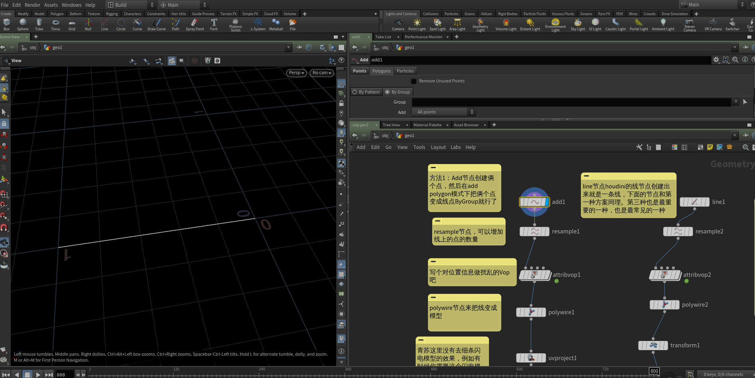
Task: Click the Sky Light shelf icon
Action: [578, 24]
